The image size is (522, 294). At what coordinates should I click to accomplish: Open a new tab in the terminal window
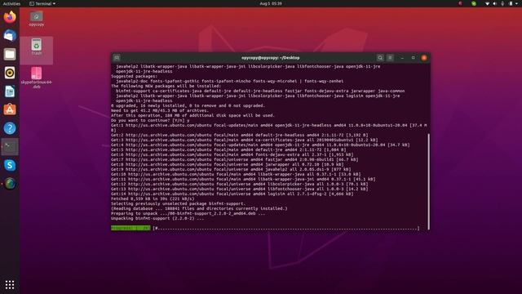117,58
